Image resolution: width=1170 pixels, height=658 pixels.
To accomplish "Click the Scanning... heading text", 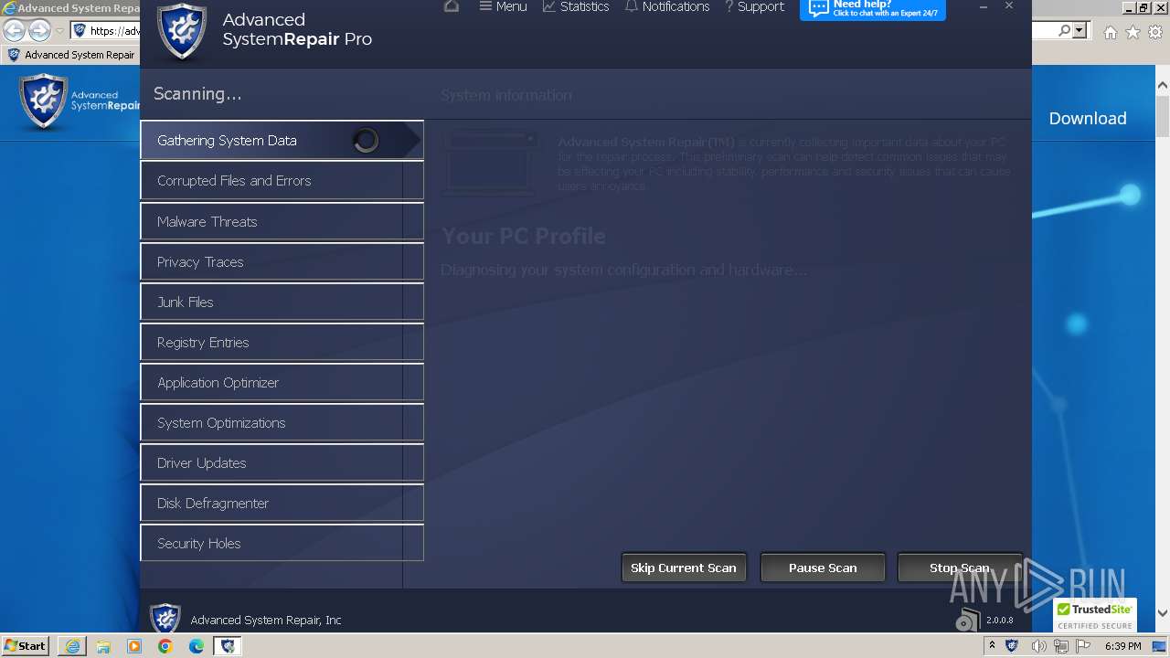I will pyautogui.click(x=197, y=94).
